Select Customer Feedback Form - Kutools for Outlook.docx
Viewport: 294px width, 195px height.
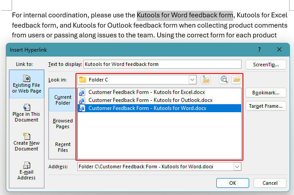tap(159, 100)
